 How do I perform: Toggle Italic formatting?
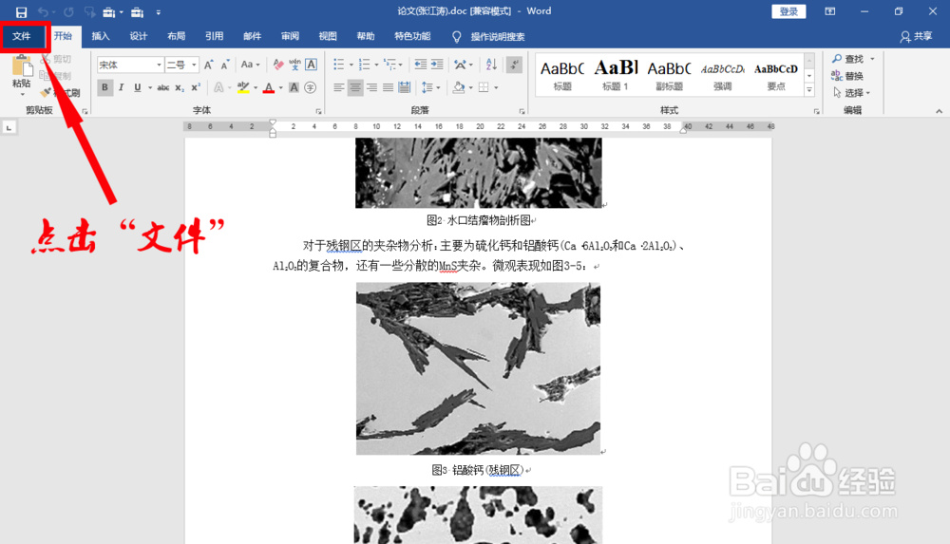(122, 88)
